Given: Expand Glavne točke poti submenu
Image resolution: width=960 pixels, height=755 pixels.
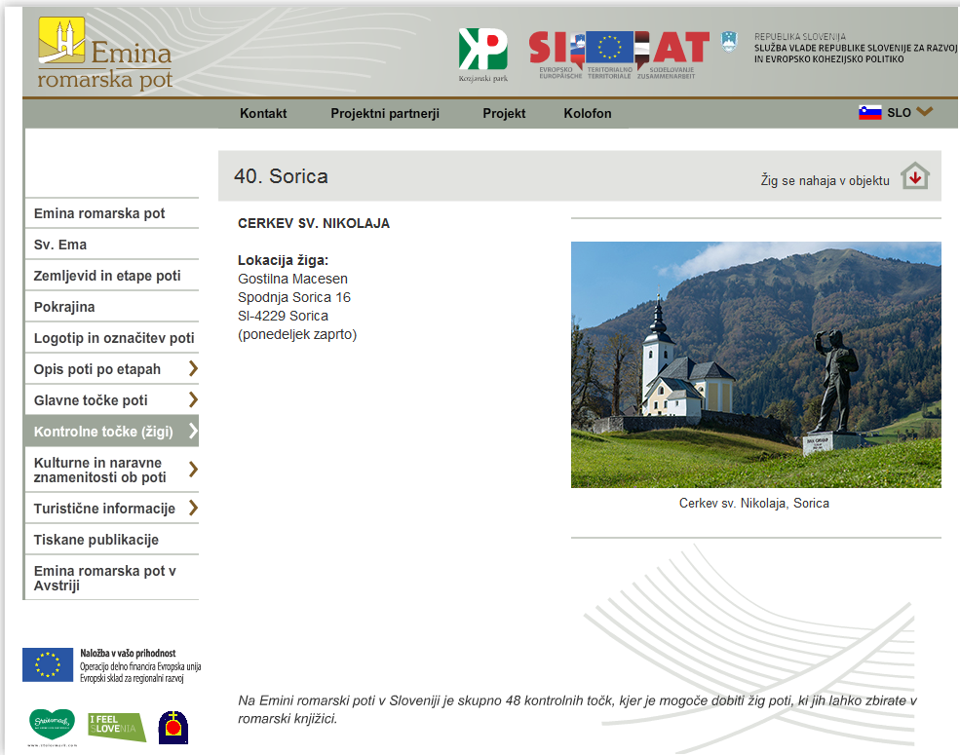Looking at the screenshot, I should coord(193,400).
